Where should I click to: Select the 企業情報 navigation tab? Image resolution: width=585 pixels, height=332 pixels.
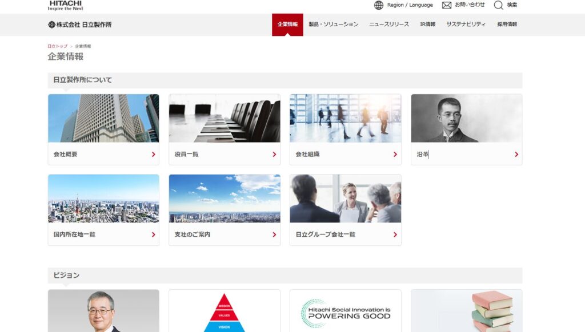[x=287, y=25]
